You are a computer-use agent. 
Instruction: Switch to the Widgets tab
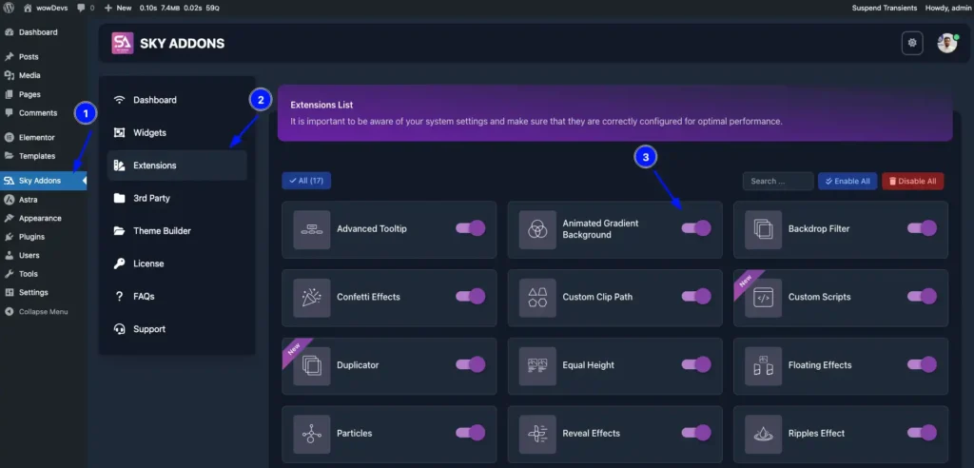pos(177,133)
